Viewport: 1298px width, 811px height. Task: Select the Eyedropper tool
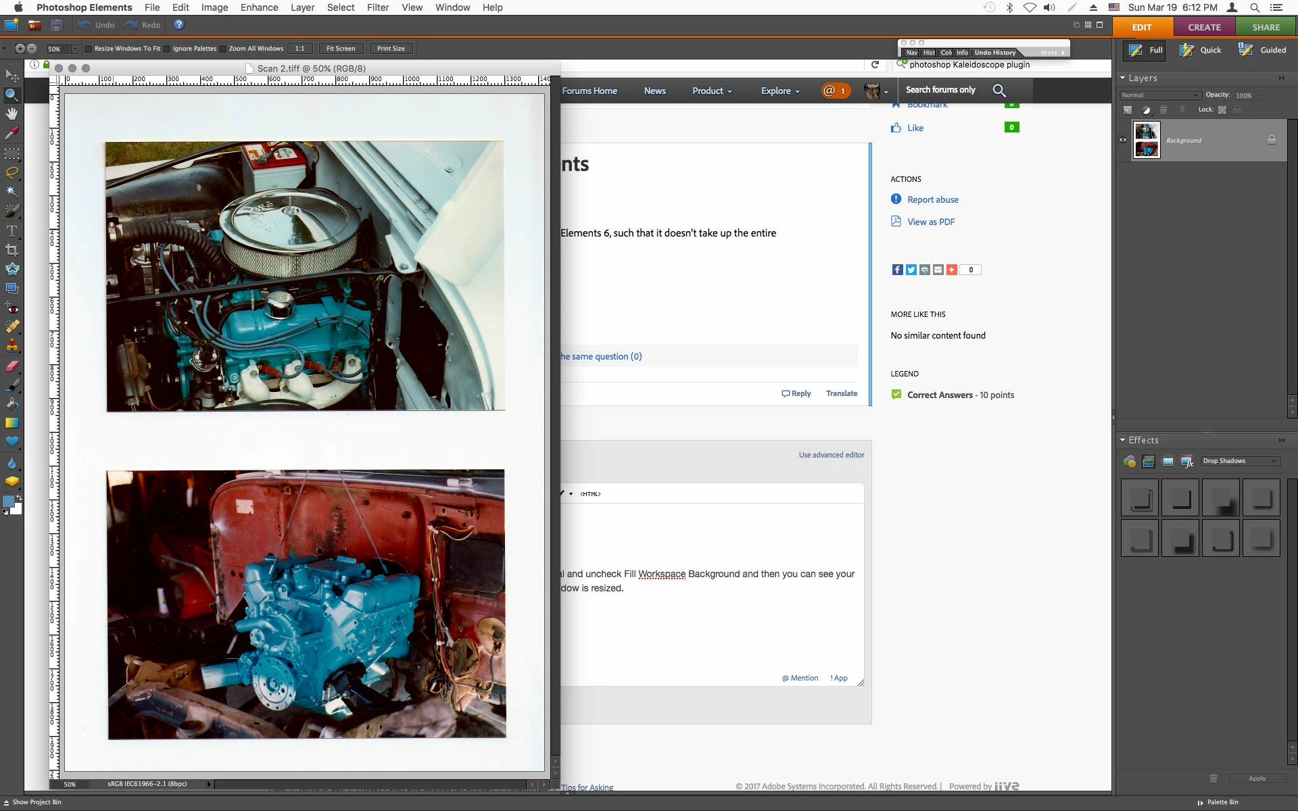(11, 133)
